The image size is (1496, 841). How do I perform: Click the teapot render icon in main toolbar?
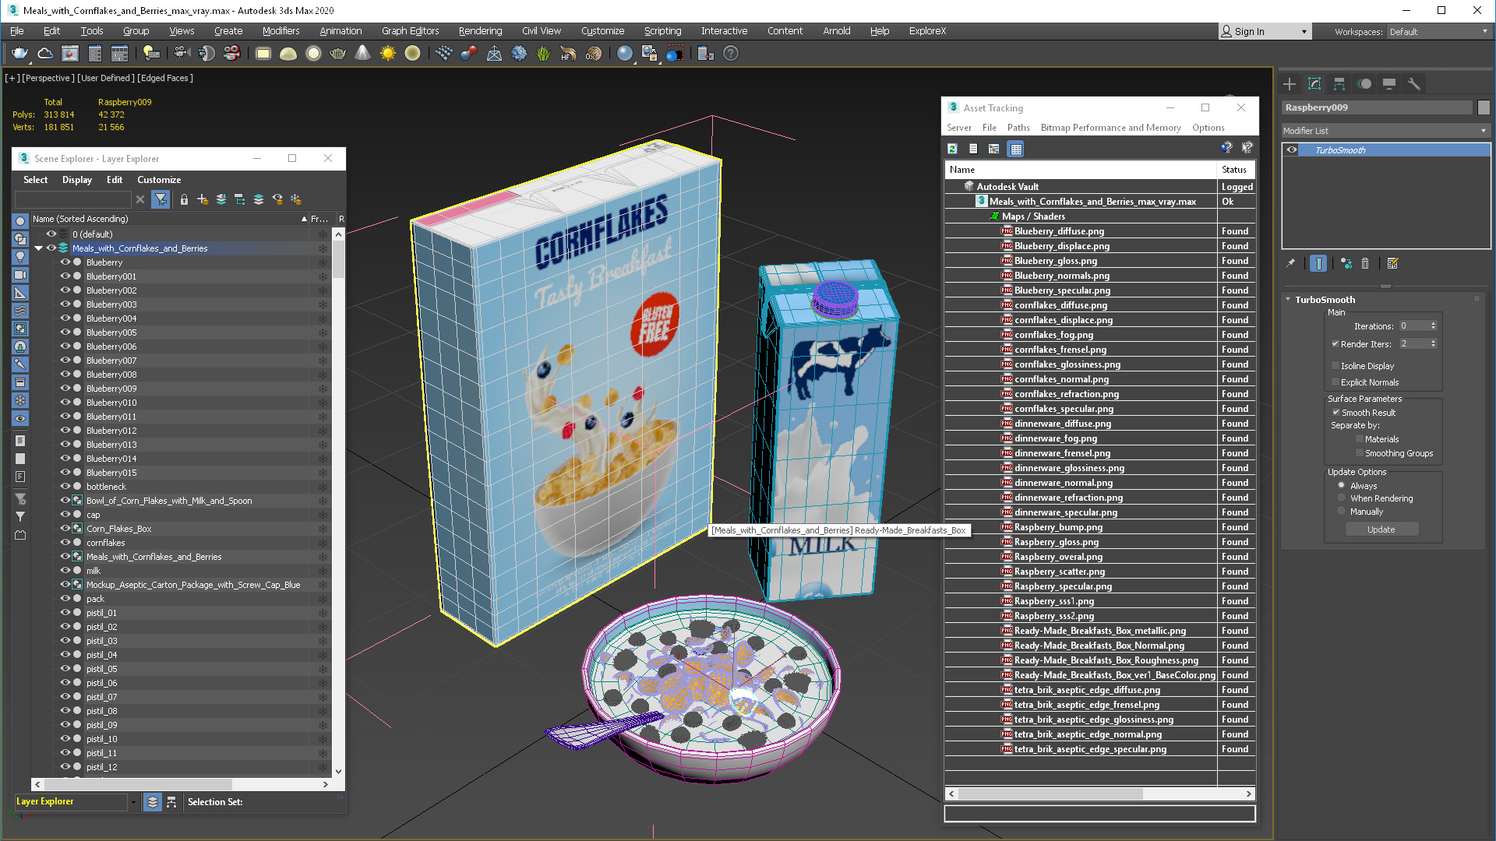19,53
